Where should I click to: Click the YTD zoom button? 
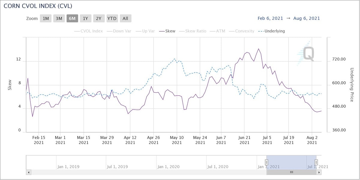click(x=112, y=19)
